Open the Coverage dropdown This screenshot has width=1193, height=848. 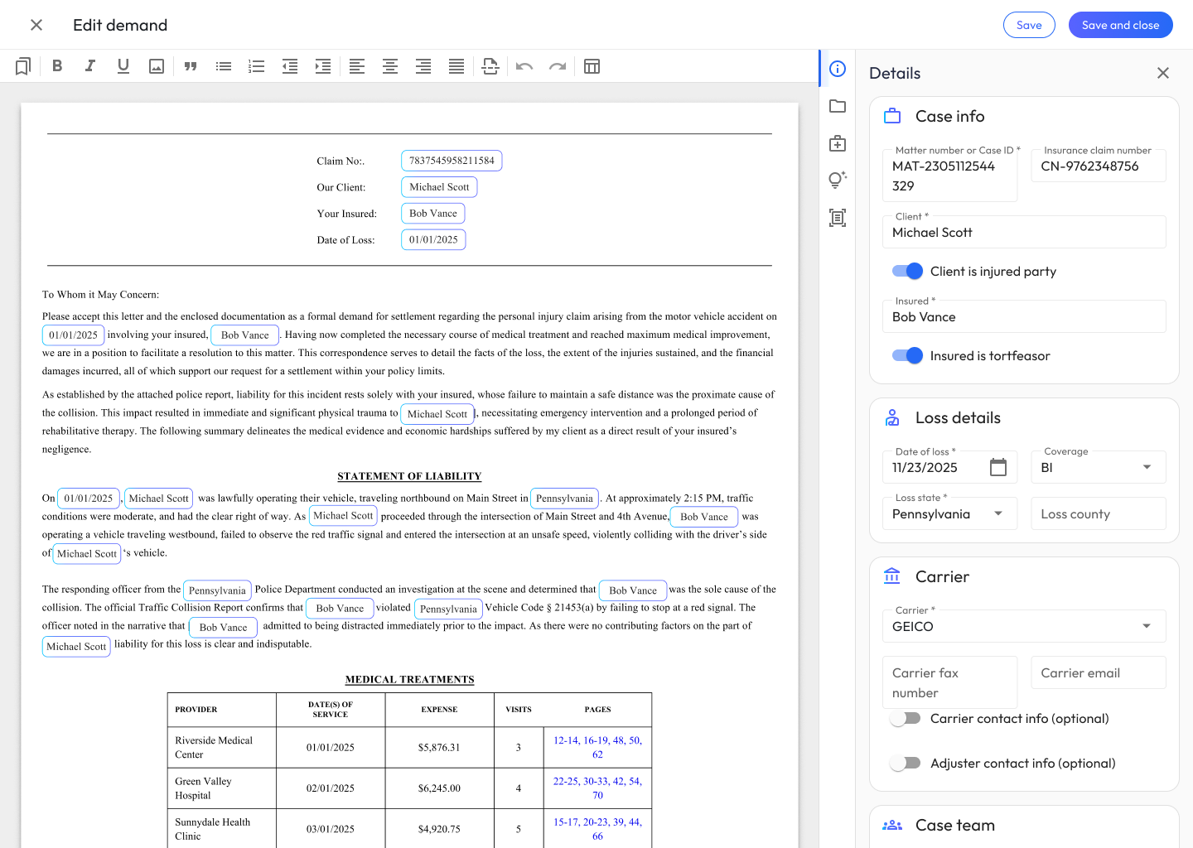coord(1098,467)
